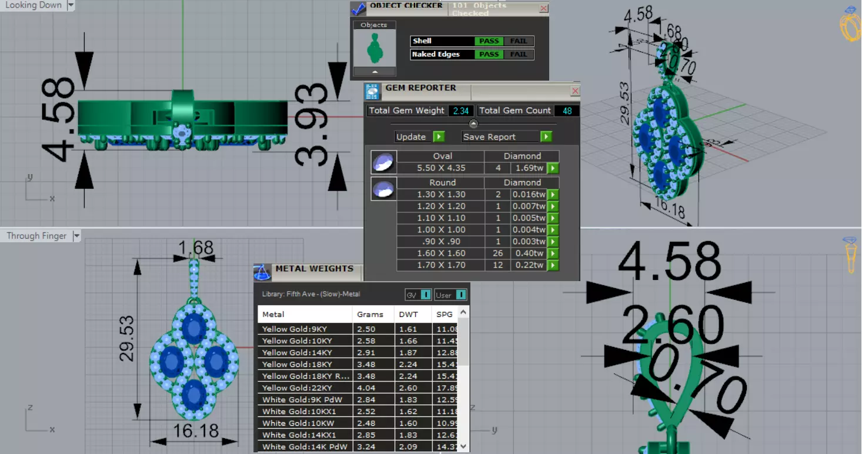Open the Through Finger viewport dropdown
Image resolution: width=862 pixels, height=454 pixels.
[76, 236]
